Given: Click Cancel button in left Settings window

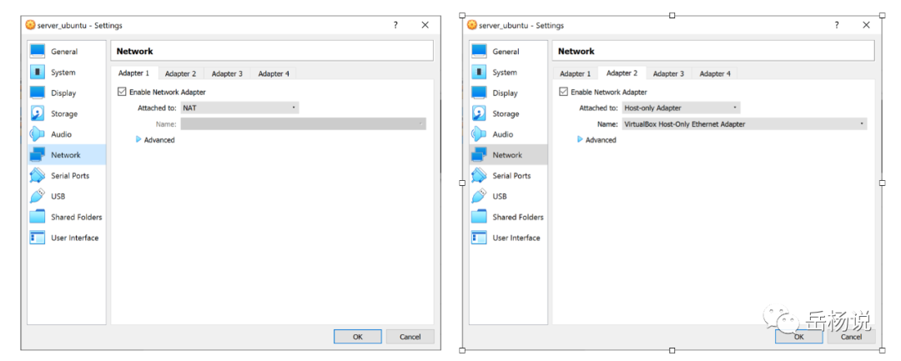Looking at the screenshot, I should pos(410,337).
